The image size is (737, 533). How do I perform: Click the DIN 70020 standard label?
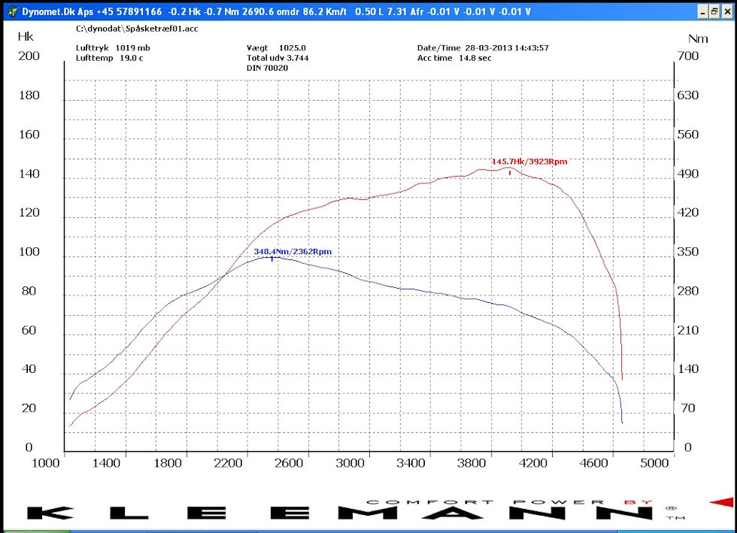(267, 68)
